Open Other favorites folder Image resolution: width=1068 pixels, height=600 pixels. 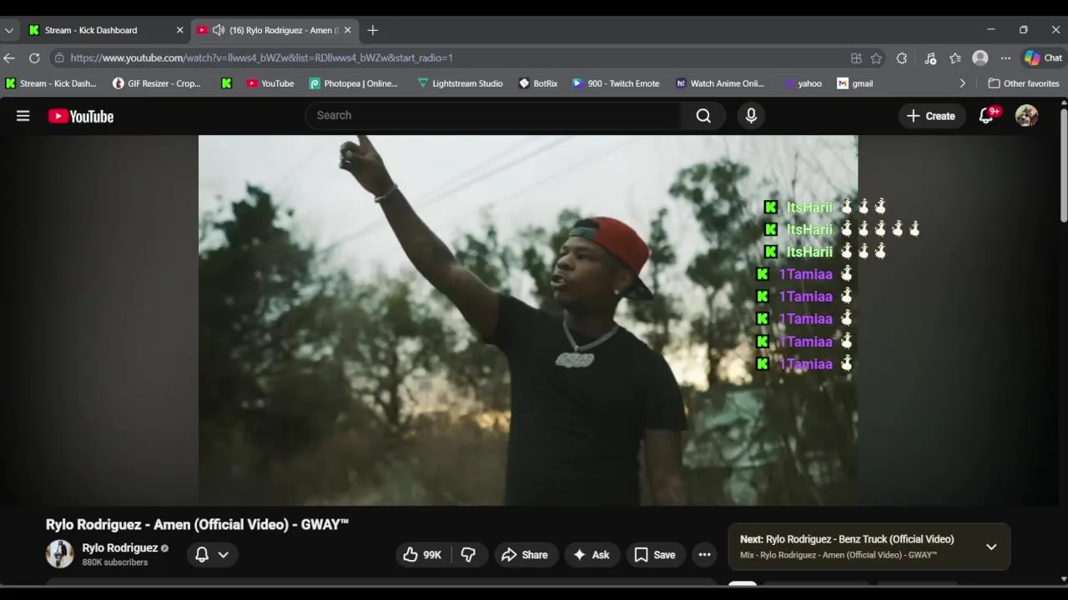[1023, 83]
